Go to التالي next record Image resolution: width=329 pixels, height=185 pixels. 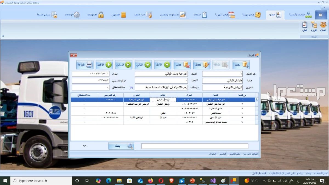(143, 65)
